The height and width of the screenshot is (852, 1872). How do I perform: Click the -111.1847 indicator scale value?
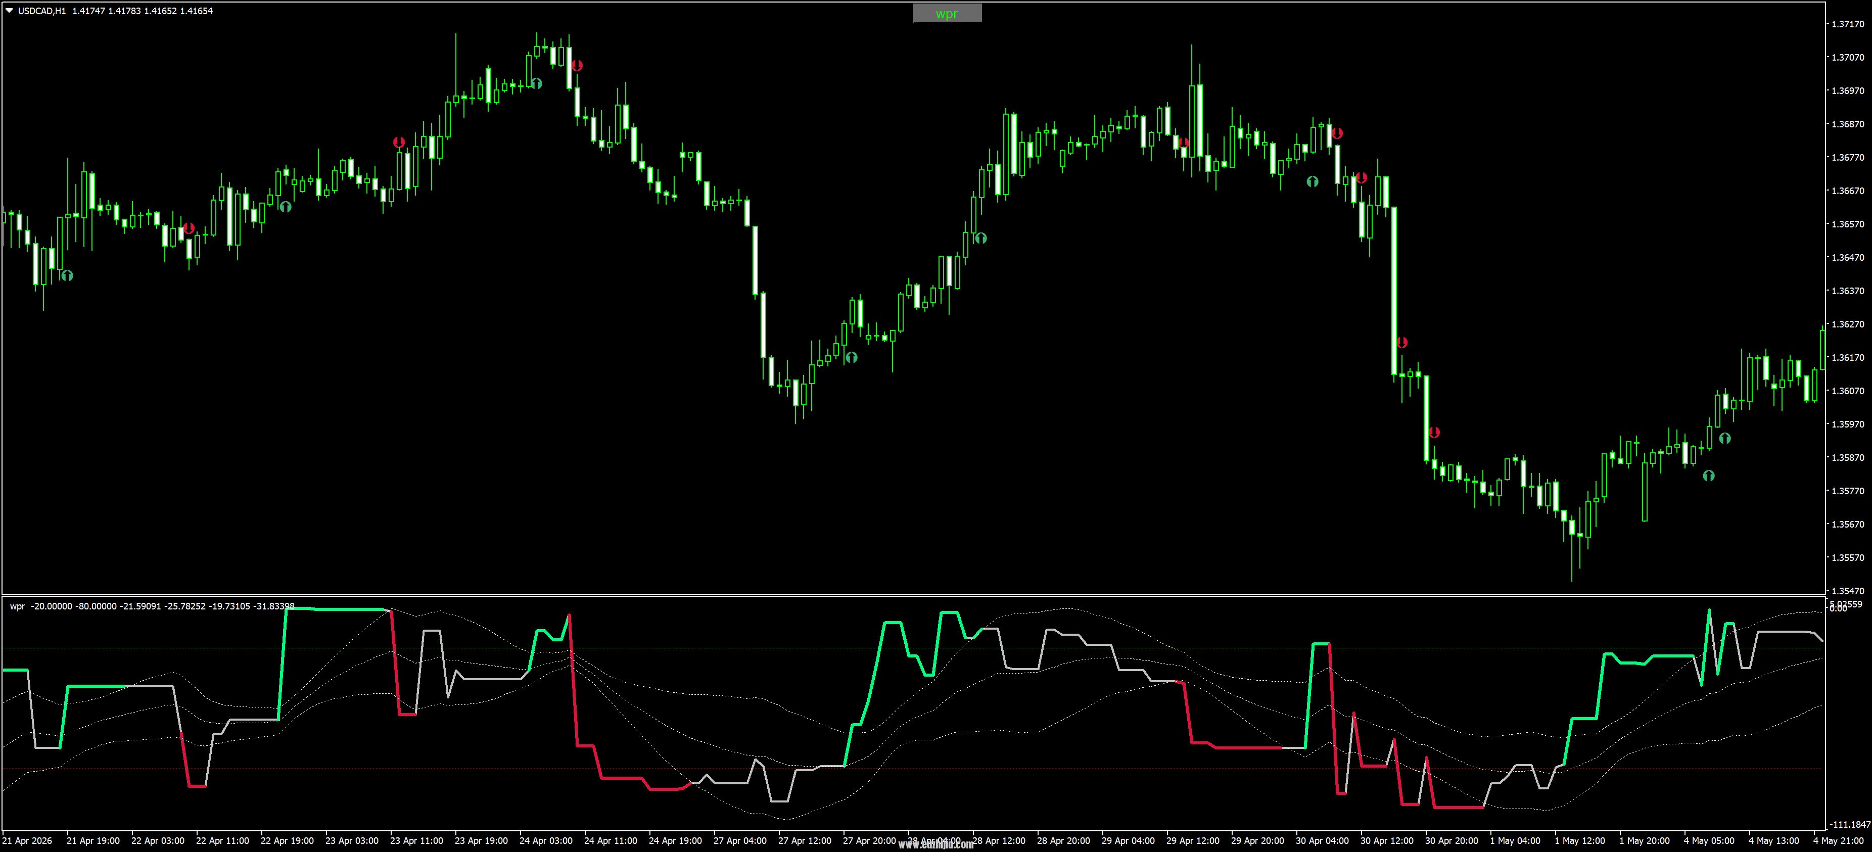1849,824
